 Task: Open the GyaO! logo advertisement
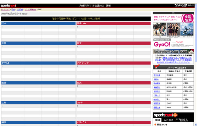click(x=162, y=45)
